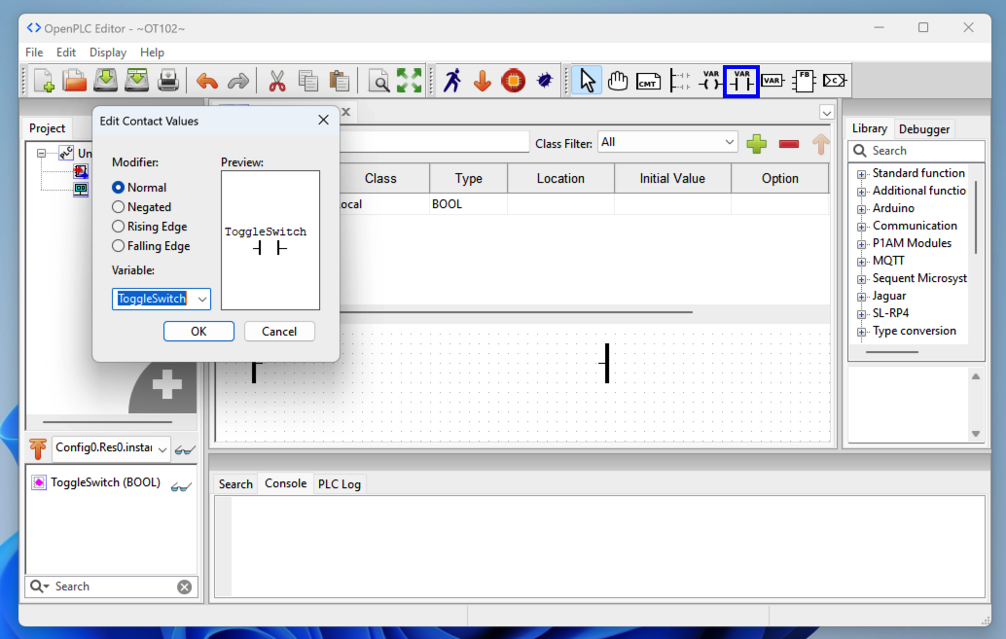Click the big plus add-POU button
This screenshot has width=1006, height=639.
pos(166,385)
